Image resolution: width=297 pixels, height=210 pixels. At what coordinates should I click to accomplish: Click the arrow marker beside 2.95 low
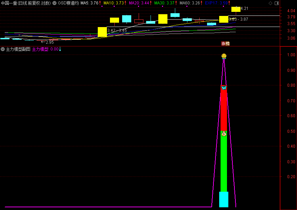pos(43,42)
